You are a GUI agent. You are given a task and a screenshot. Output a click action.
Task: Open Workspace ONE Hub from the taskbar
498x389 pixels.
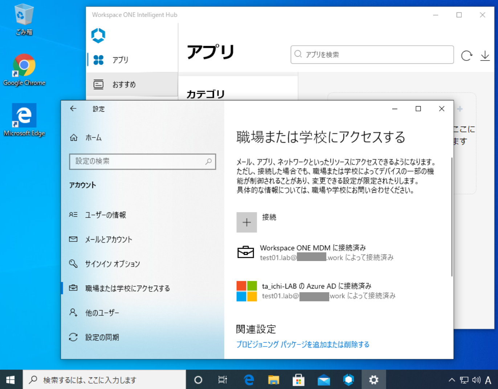348,380
